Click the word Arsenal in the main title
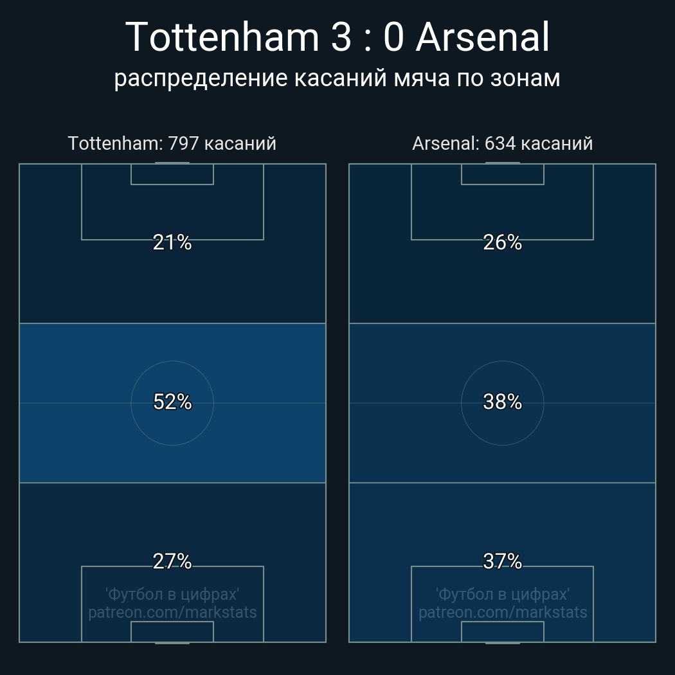 (x=483, y=37)
